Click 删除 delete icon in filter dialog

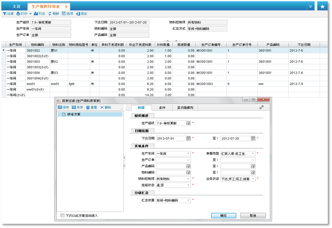click(x=102, y=107)
